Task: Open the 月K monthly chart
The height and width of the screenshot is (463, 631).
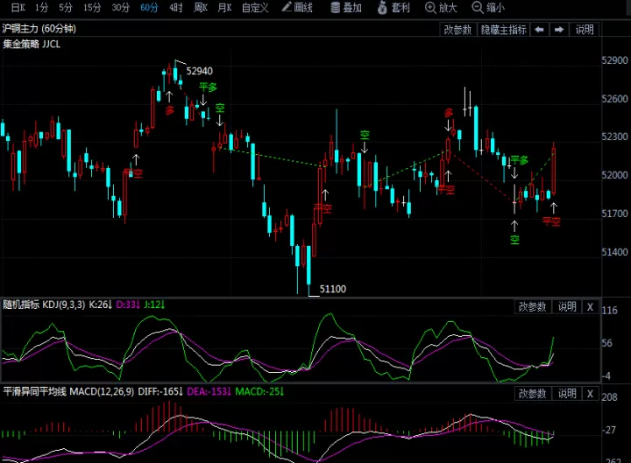Action: click(x=224, y=7)
